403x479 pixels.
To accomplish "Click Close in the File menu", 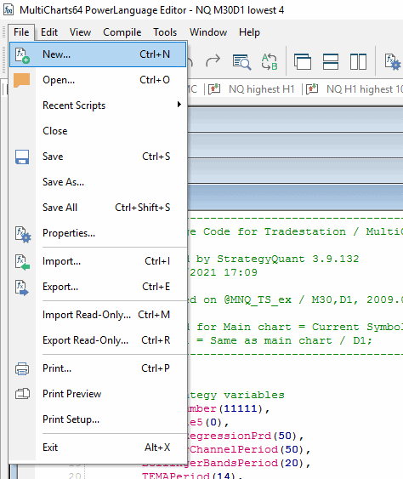I will click(98, 131).
